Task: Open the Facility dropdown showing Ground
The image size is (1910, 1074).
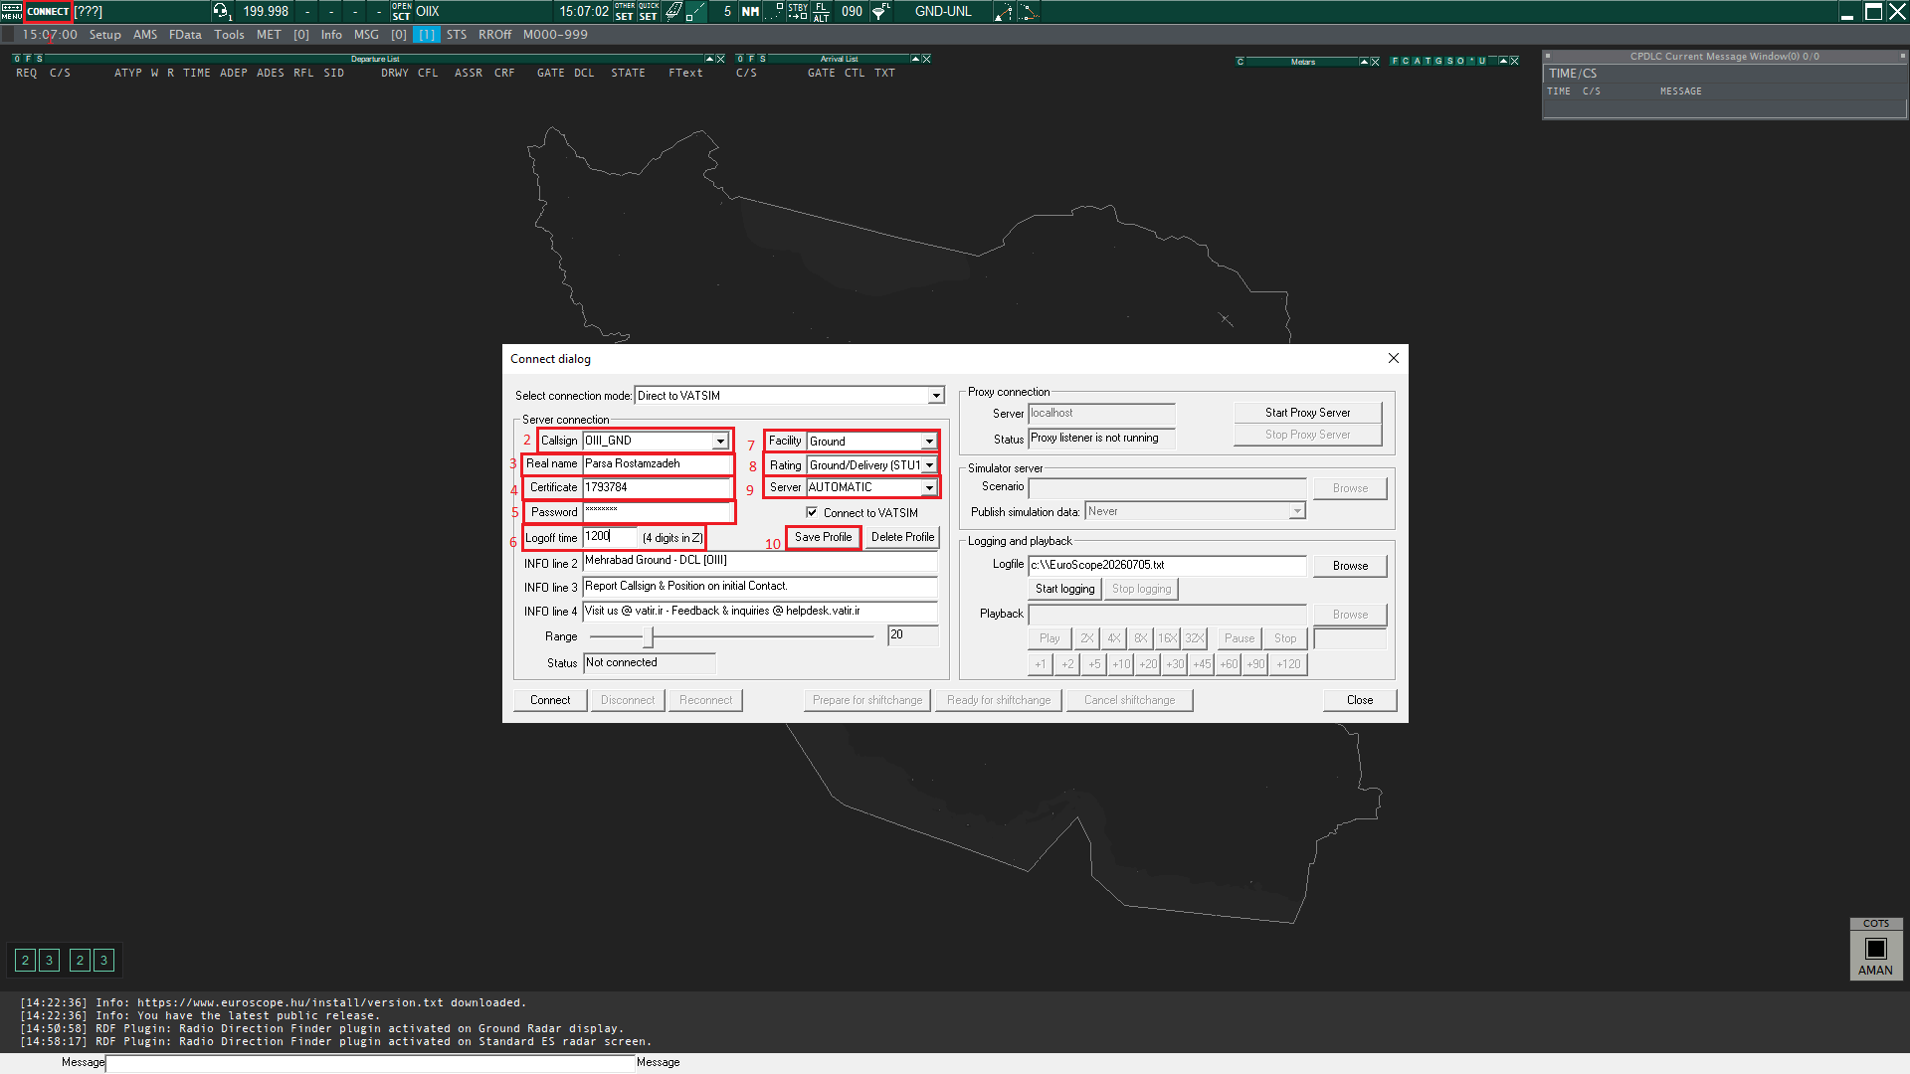Action: tap(929, 441)
